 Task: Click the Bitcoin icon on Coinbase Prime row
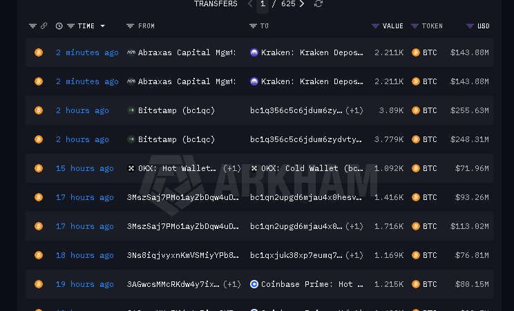point(39,284)
